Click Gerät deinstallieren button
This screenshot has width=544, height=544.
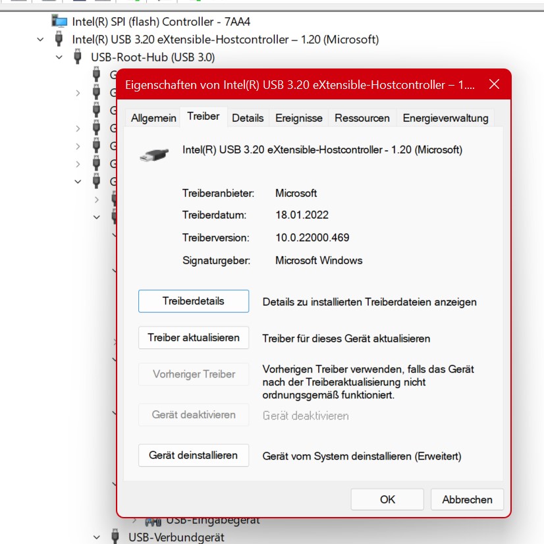[194, 455]
